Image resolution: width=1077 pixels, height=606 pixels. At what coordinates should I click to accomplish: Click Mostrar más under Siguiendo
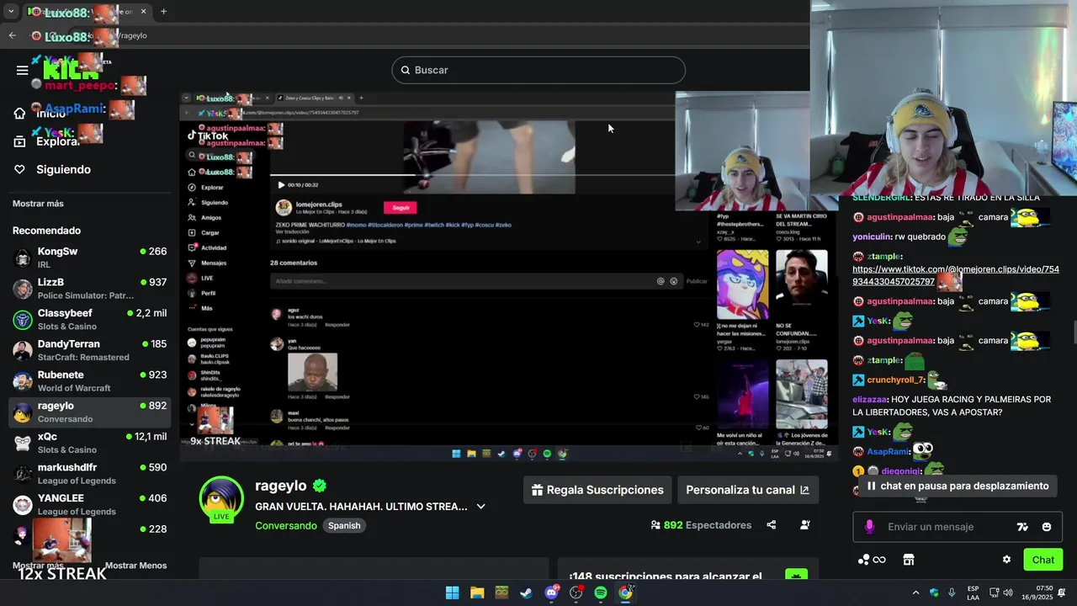[38, 204]
